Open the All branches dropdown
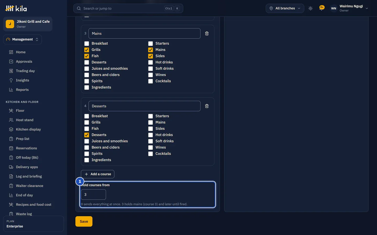This screenshot has width=377, height=235. [x=285, y=8]
